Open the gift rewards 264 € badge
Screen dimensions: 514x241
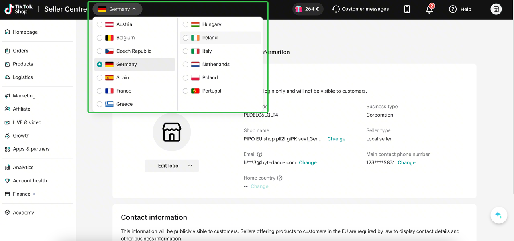[x=308, y=9]
